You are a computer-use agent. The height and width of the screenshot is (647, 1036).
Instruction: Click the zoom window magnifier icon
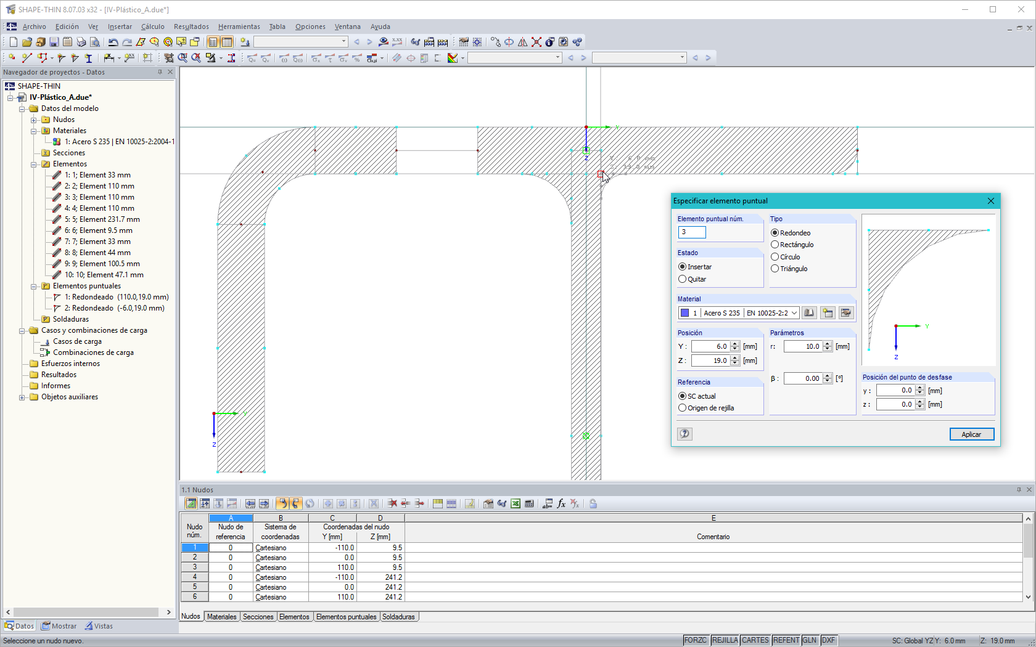(183, 58)
